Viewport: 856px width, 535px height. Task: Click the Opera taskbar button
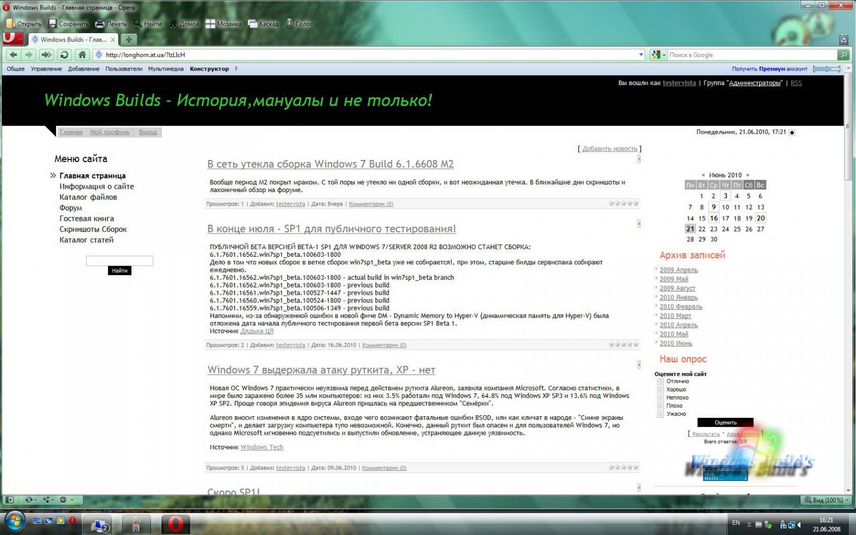[x=175, y=524]
